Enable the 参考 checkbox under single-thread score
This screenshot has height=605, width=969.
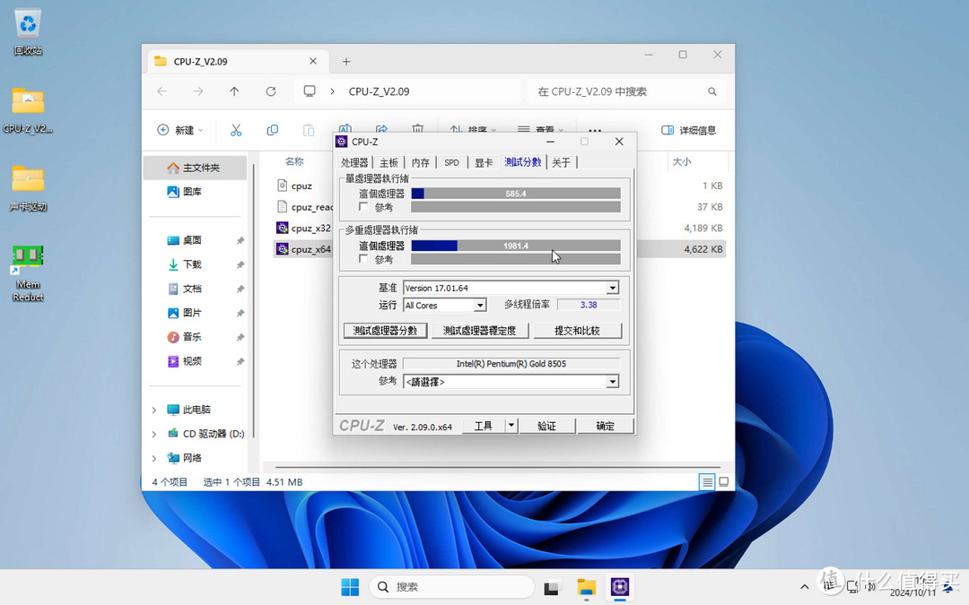[x=362, y=206]
